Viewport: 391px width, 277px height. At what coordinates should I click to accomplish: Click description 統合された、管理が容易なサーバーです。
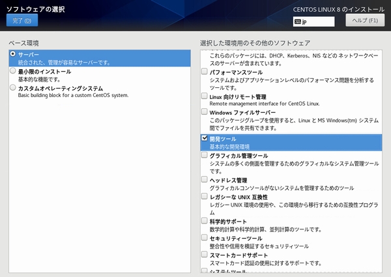coord(64,63)
